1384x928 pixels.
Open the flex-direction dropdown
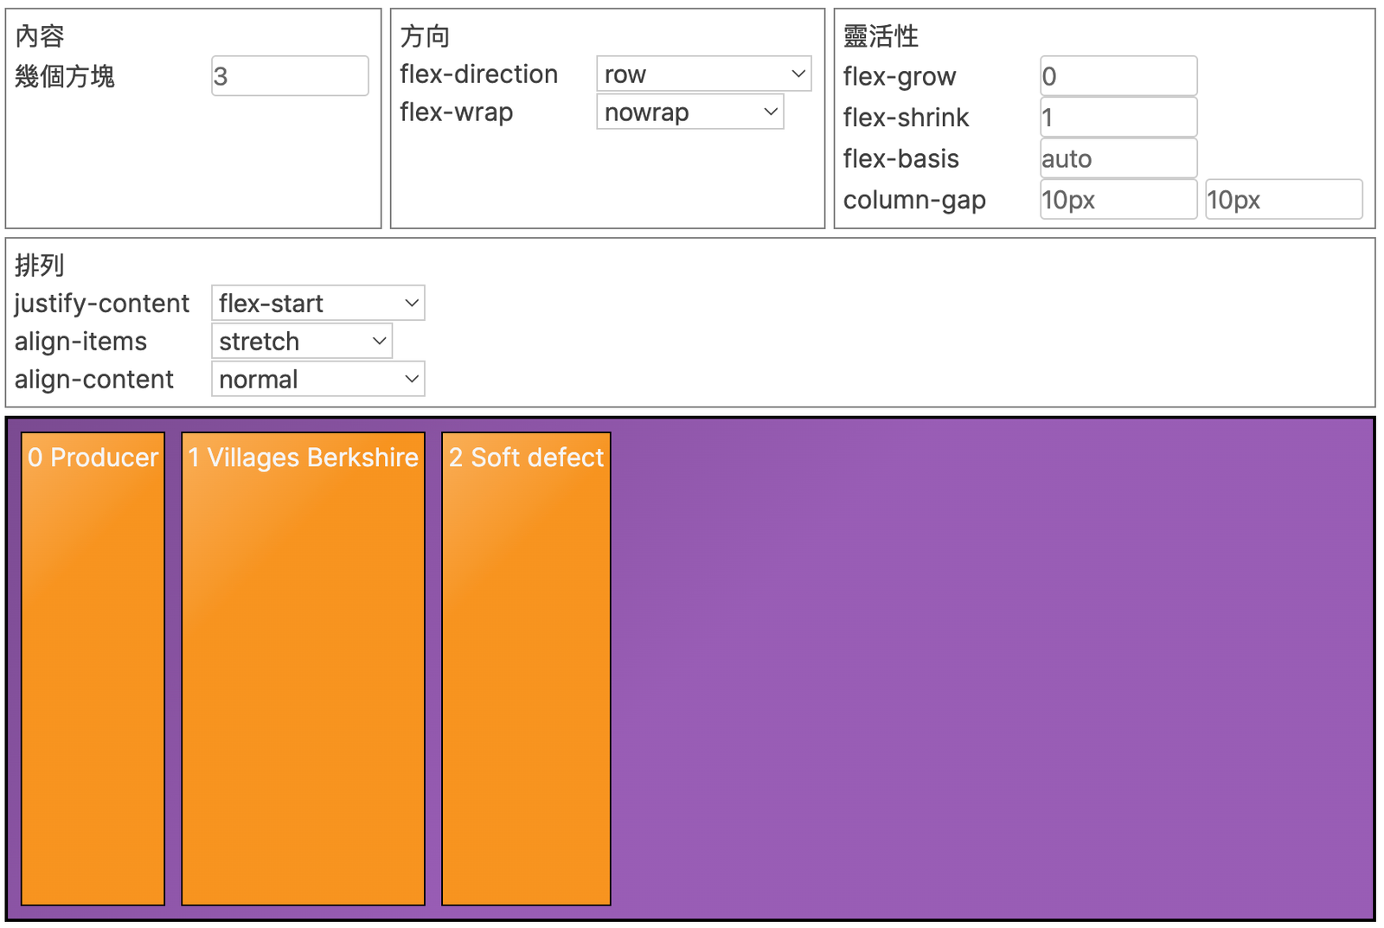703,74
